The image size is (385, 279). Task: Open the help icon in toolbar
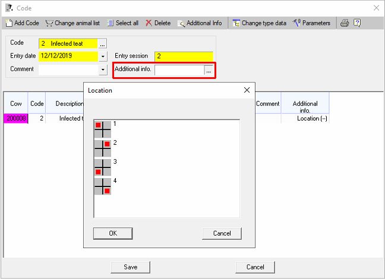click(357, 23)
